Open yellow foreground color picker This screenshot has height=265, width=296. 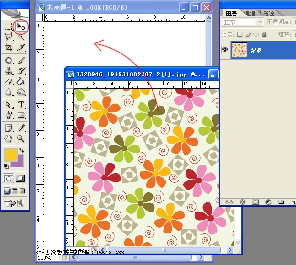point(10,155)
